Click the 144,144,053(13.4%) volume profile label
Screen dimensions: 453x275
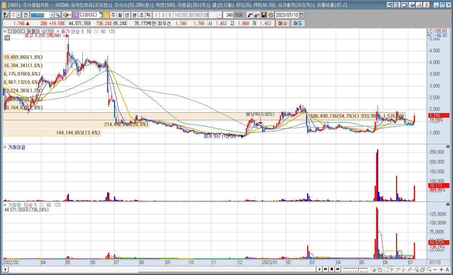tap(78, 133)
